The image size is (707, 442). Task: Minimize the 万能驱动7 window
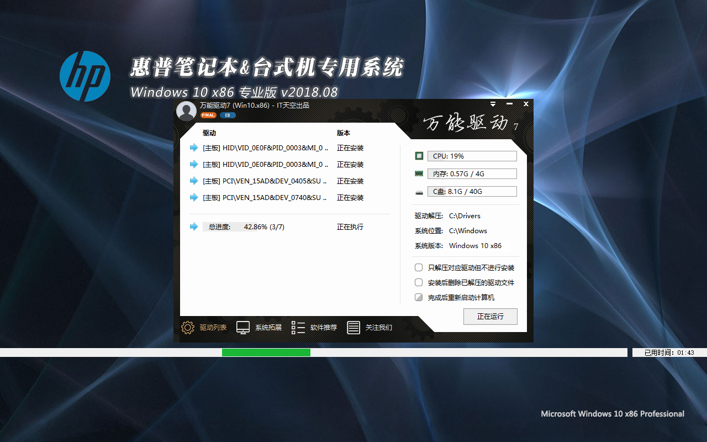pos(509,104)
